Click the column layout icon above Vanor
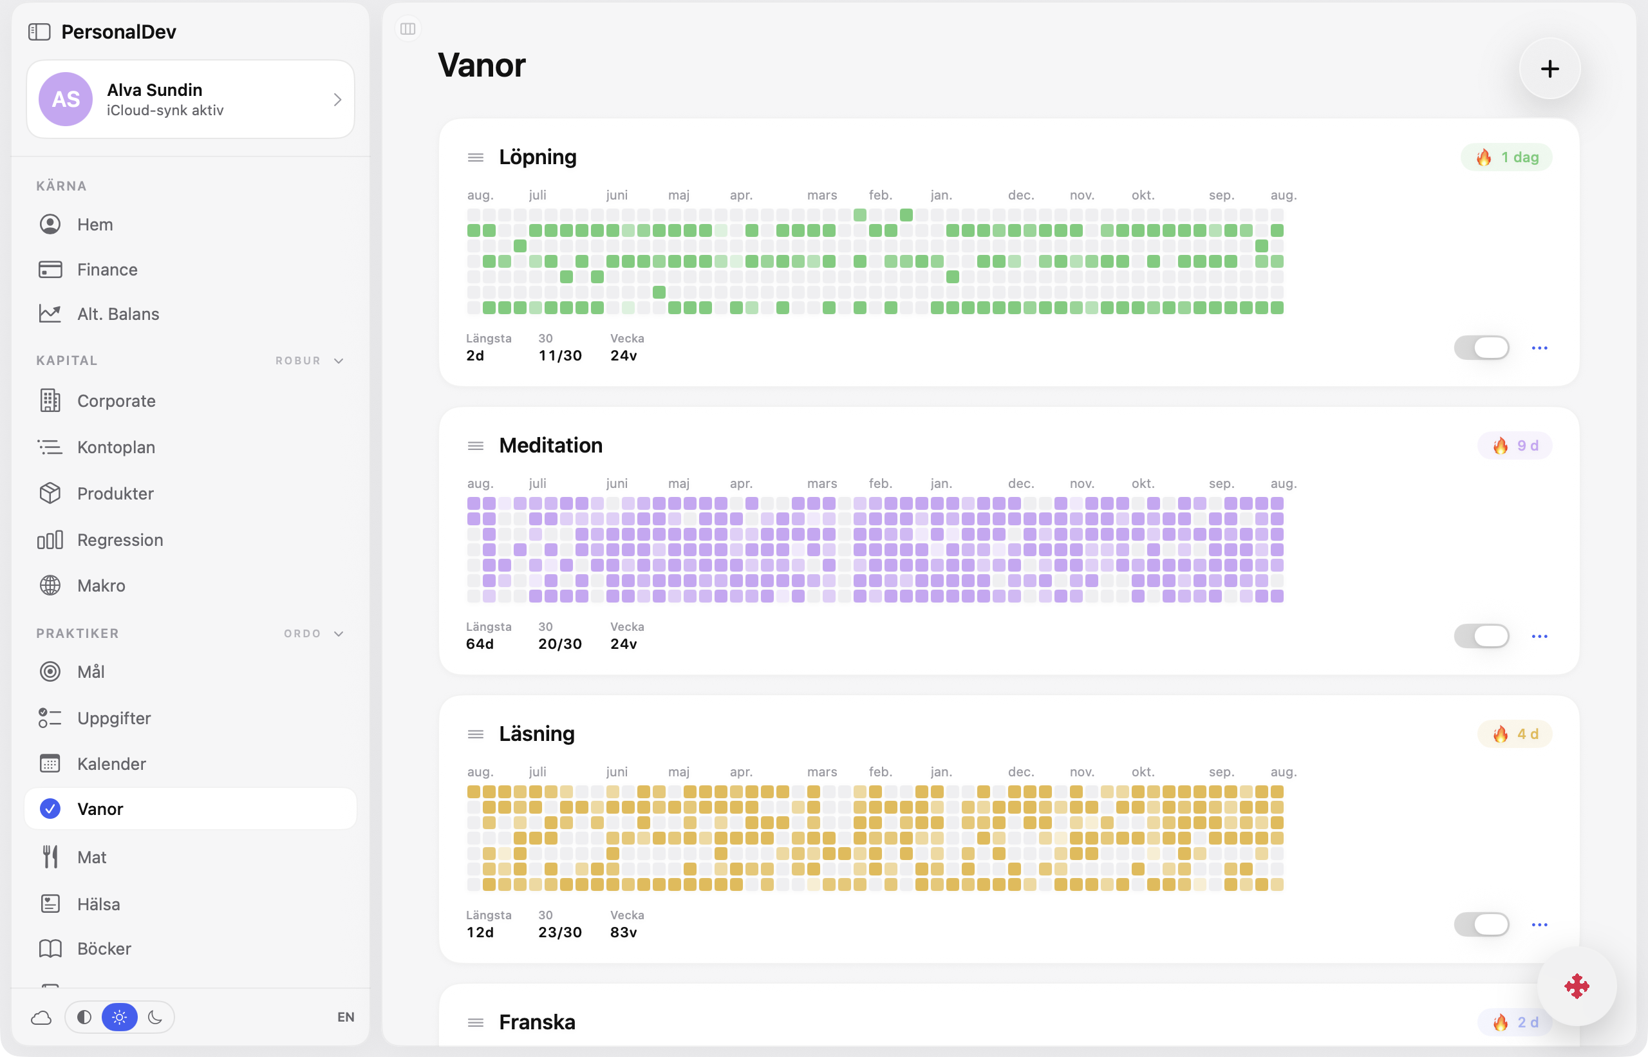Image resolution: width=1648 pixels, height=1057 pixels. point(407,29)
